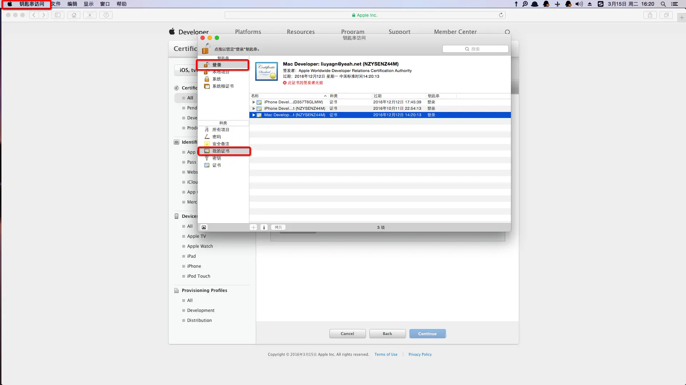Expand the second iPhone Developer NZYSENZ44M certificate
The width and height of the screenshot is (686, 385).
pyautogui.click(x=254, y=109)
